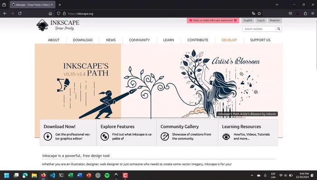Viewport: 317px width, 180px height.
Task: Open the Windows Start menu
Action: pyautogui.click(x=7, y=175)
